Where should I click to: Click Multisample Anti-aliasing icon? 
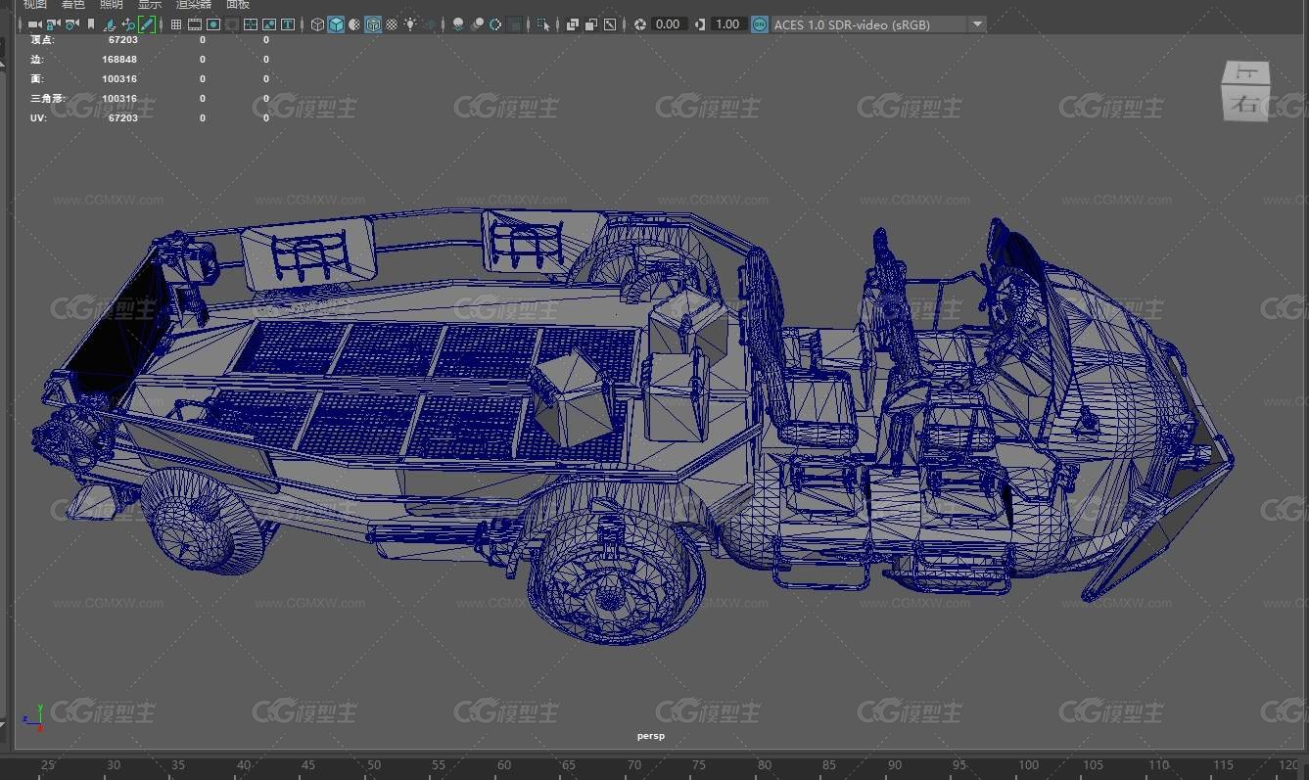pos(495,24)
